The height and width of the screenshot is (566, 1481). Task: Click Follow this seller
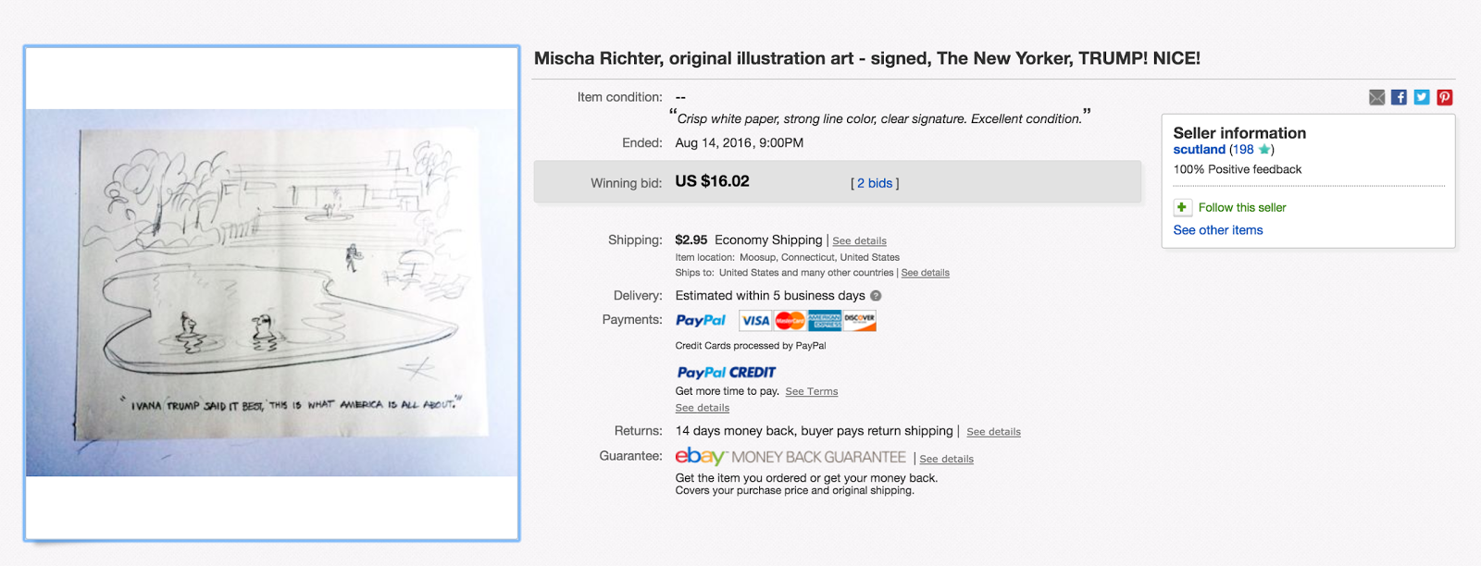tap(1241, 207)
